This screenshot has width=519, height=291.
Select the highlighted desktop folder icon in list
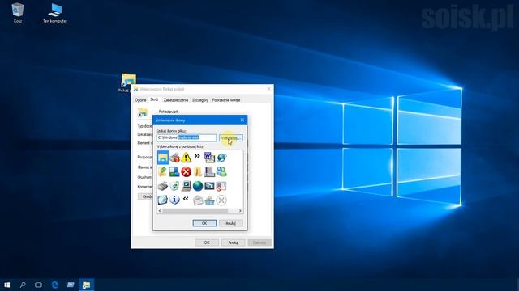tap(162, 158)
